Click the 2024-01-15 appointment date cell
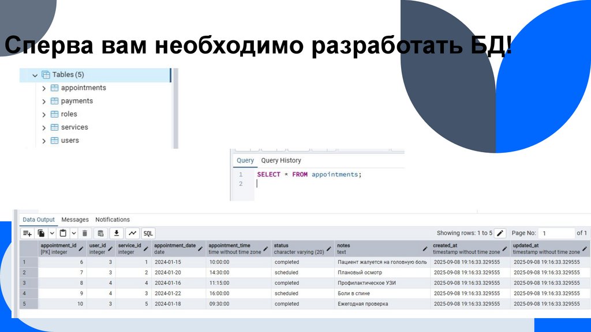Image resolution: width=591 pixels, height=332 pixels. coord(179,262)
